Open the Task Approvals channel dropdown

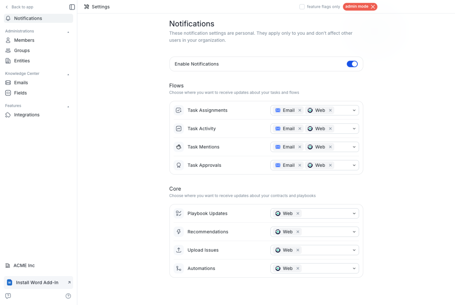click(354, 165)
